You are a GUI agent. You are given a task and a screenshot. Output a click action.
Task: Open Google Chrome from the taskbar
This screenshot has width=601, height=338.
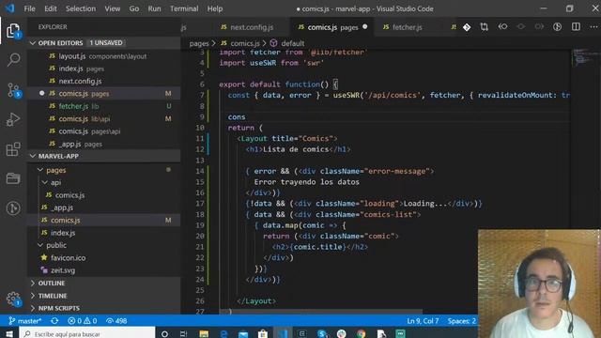[361, 334]
